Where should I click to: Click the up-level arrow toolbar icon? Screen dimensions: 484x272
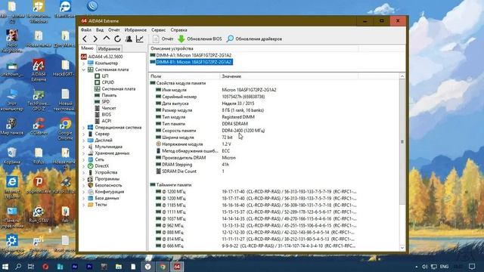pos(106,39)
